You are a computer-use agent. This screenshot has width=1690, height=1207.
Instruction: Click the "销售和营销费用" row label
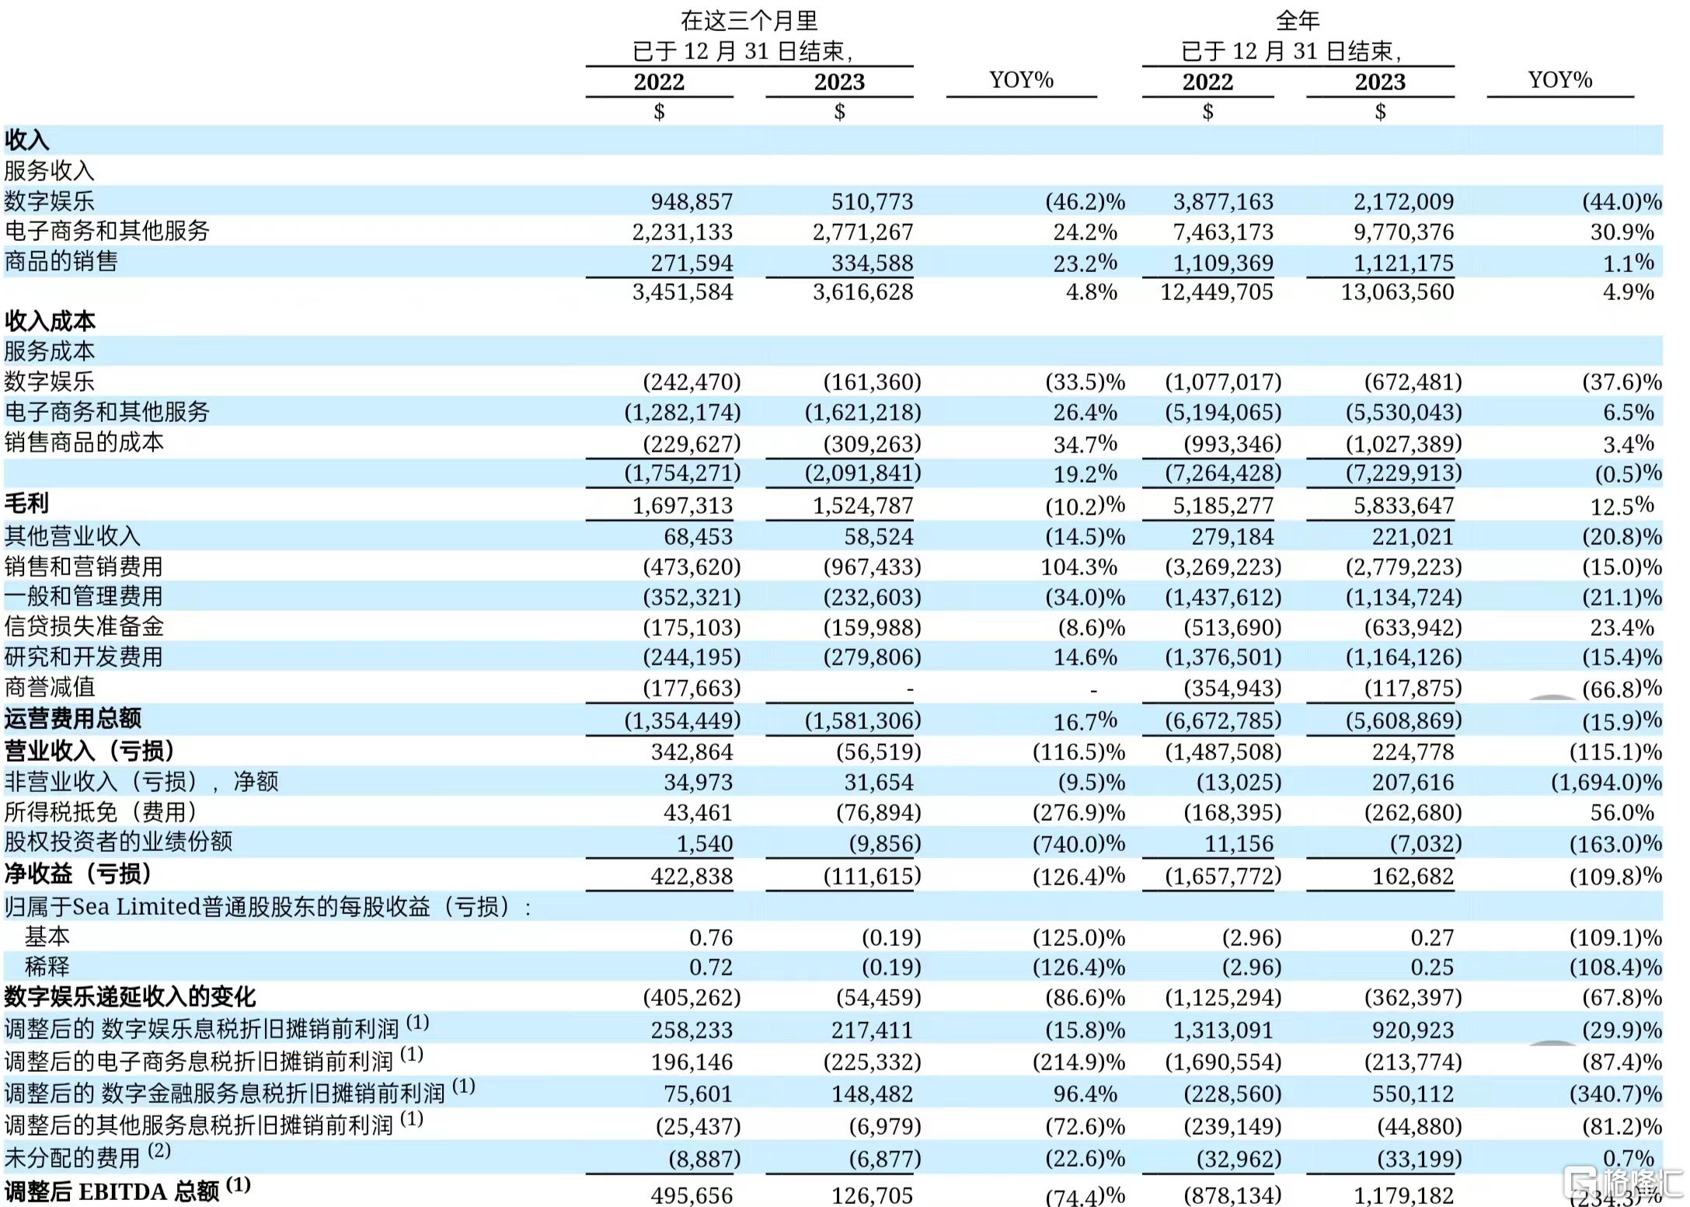click(x=84, y=566)
